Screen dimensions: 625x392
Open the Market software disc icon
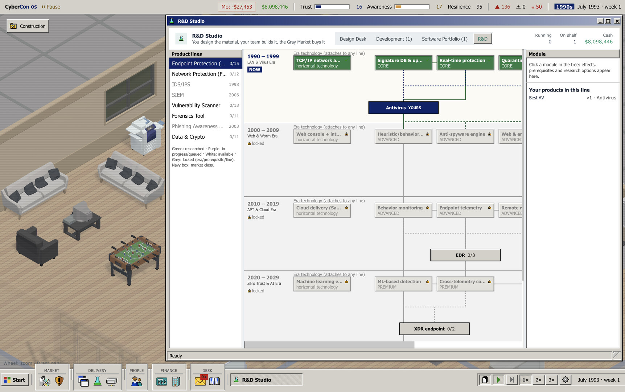(x=45, y=381)
